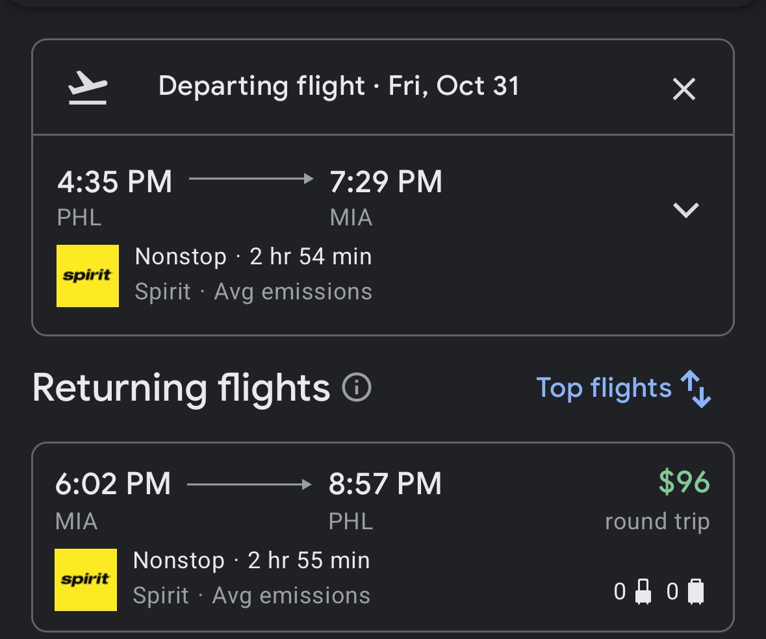Click the sort arrows icon beside Top flights
Screen dimensions: 766x639
(x=696, y=388)
